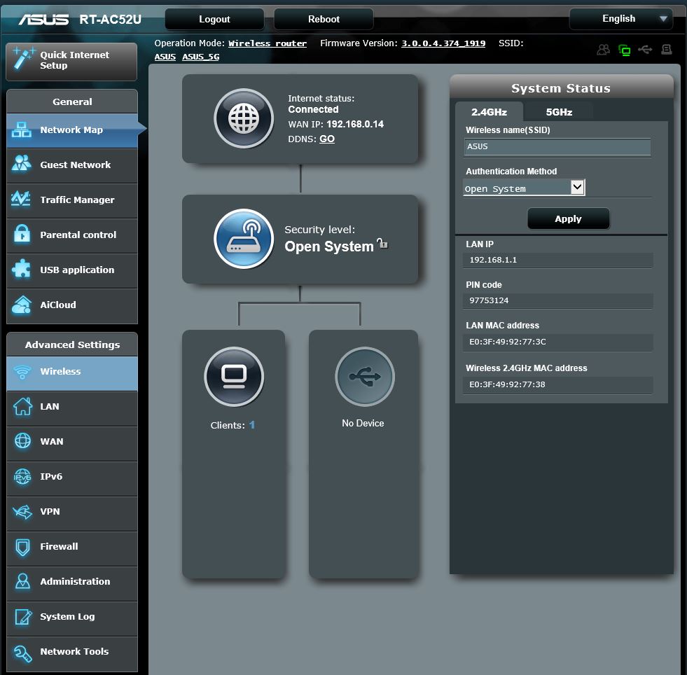Open the Wireless router operation mode link
The height and width of the screenshot is (675, 687).
pos(268,43)
